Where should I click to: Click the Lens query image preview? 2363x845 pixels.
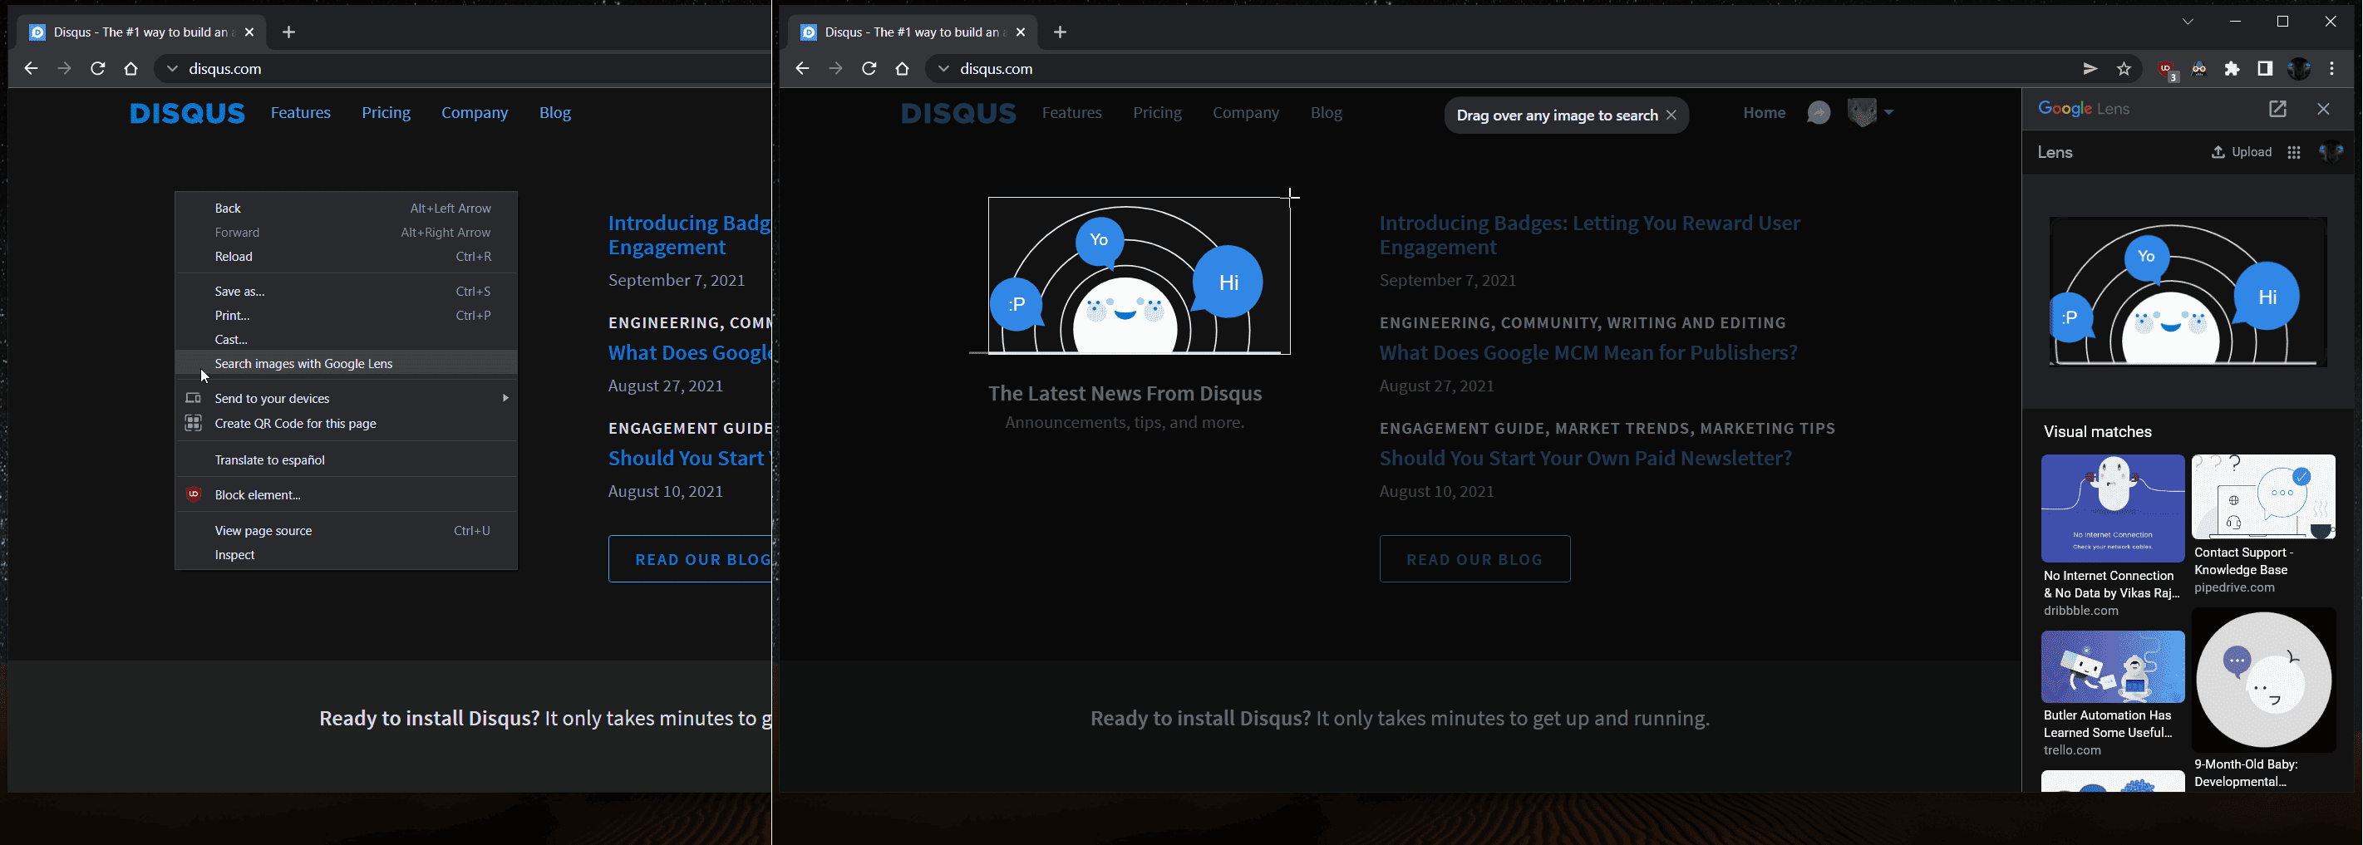pyautogui.click(x=2188, y=292)
